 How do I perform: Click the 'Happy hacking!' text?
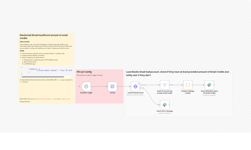click(x=25, y=102)
